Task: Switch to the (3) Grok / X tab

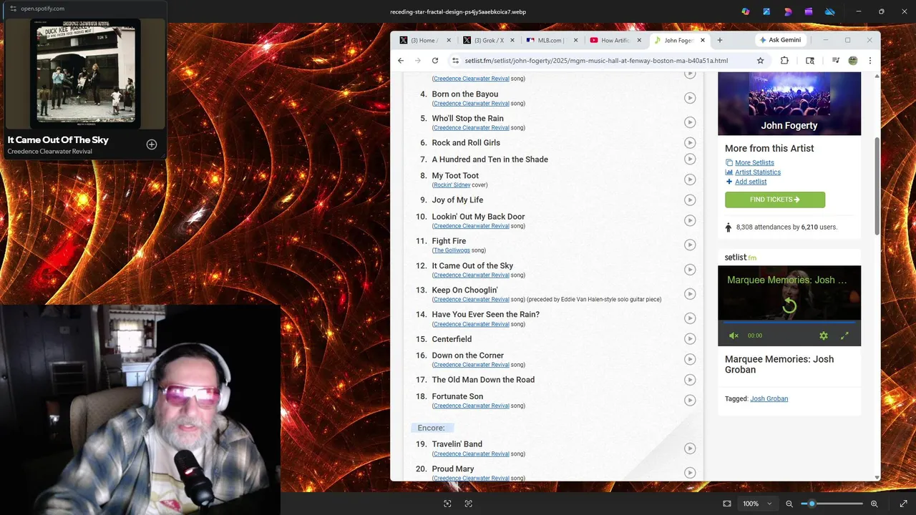Action: coord(488,40)
